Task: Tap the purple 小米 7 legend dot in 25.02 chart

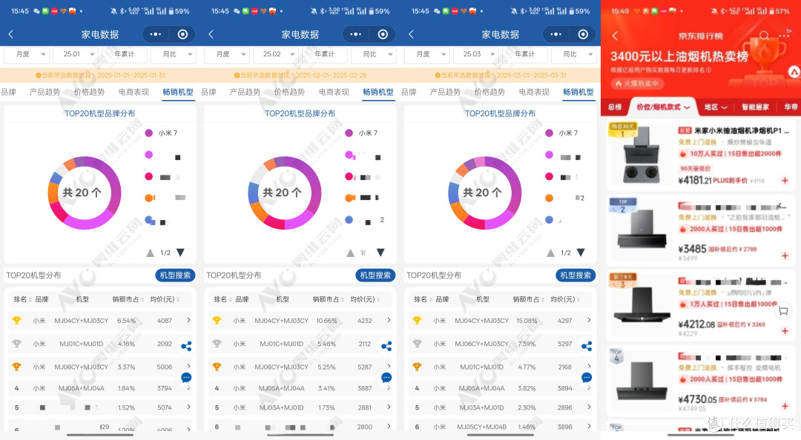Action: pos(349,133)
